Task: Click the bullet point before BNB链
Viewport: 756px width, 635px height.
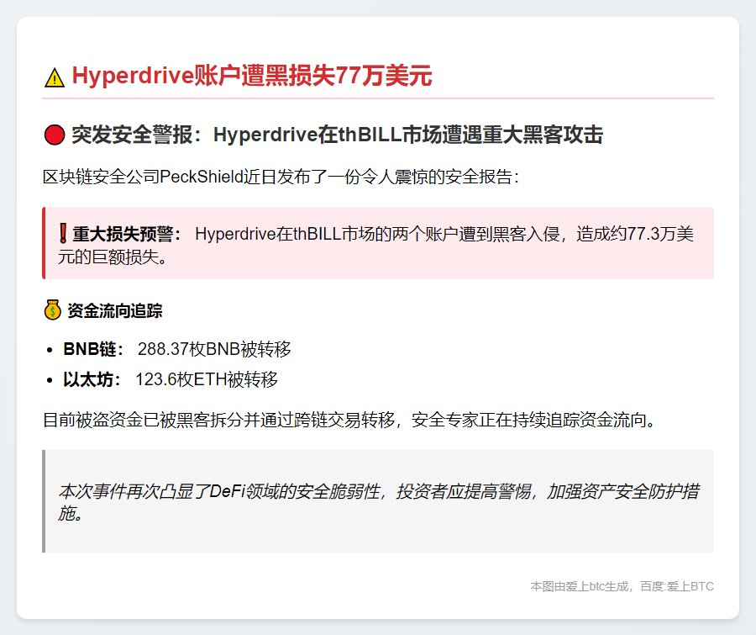Action: coord(50,350)
